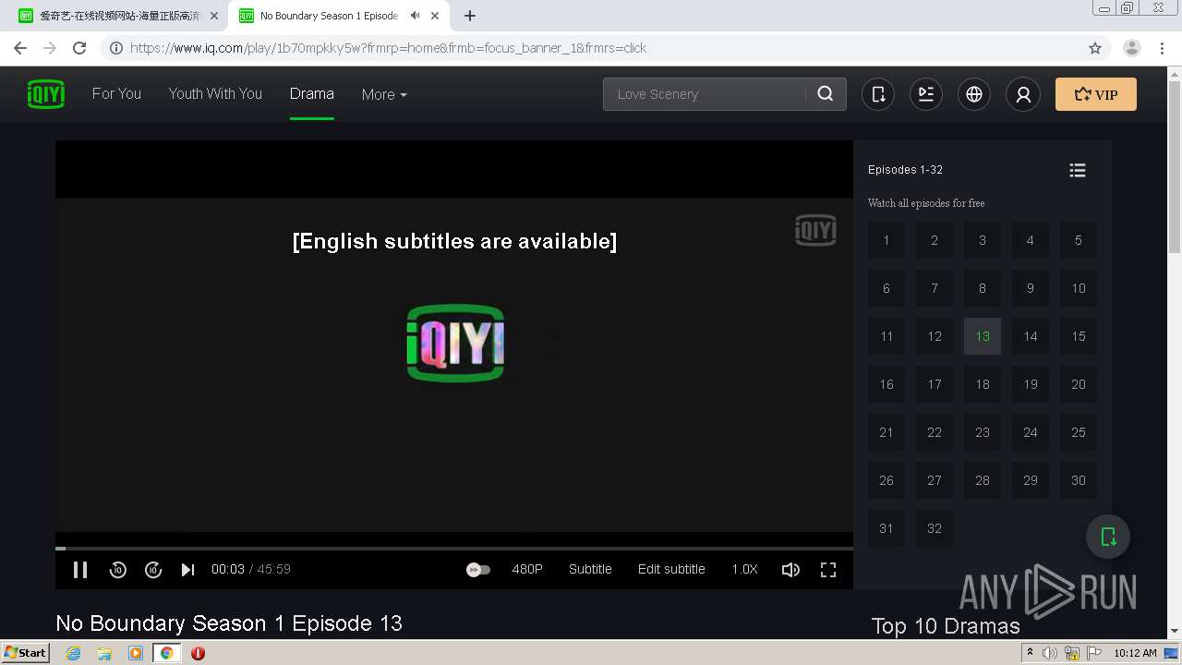Open the Windows Start menu

coord(26,653)
